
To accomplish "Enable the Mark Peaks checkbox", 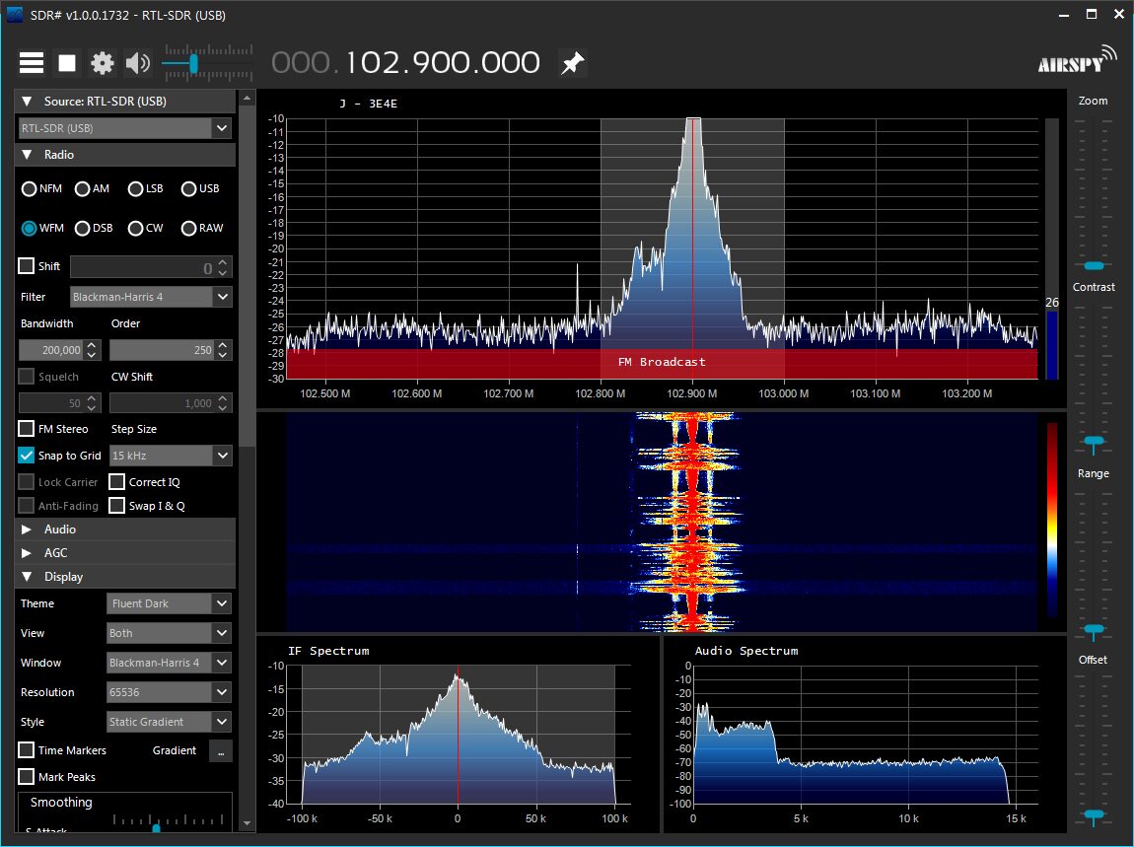I will coord(27,777).
